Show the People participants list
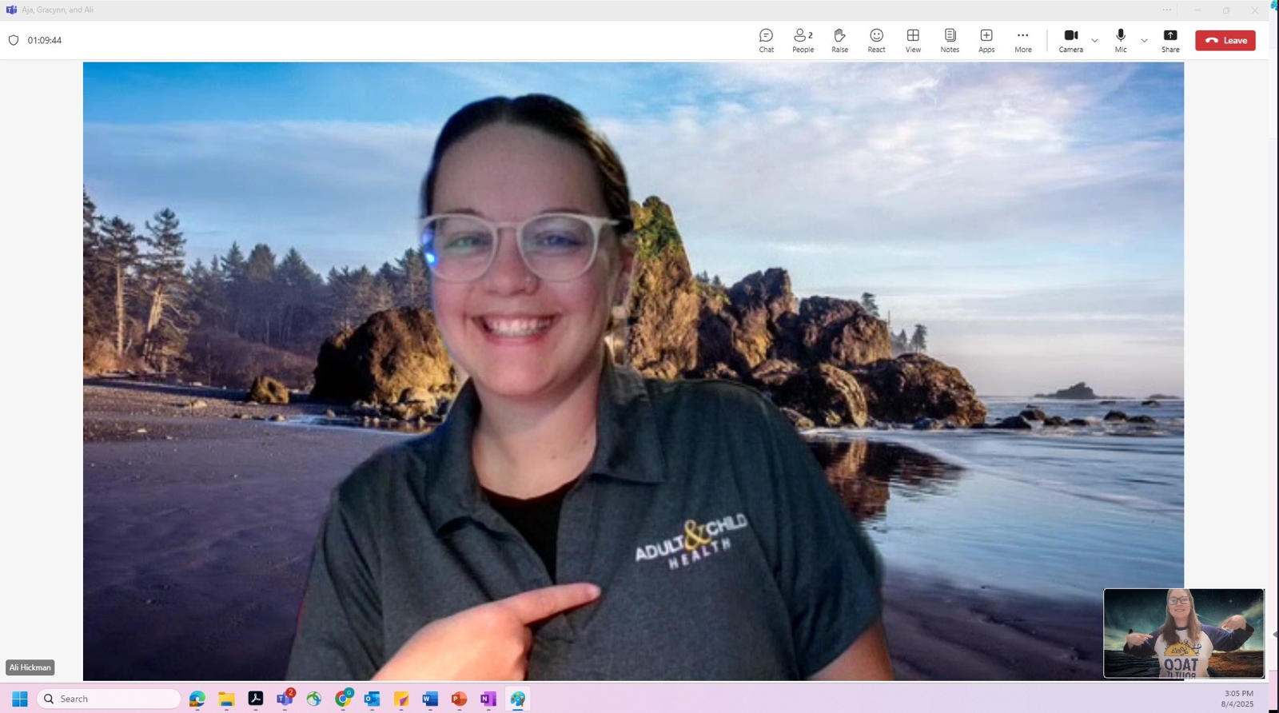1279x713 pixels. 803,40
